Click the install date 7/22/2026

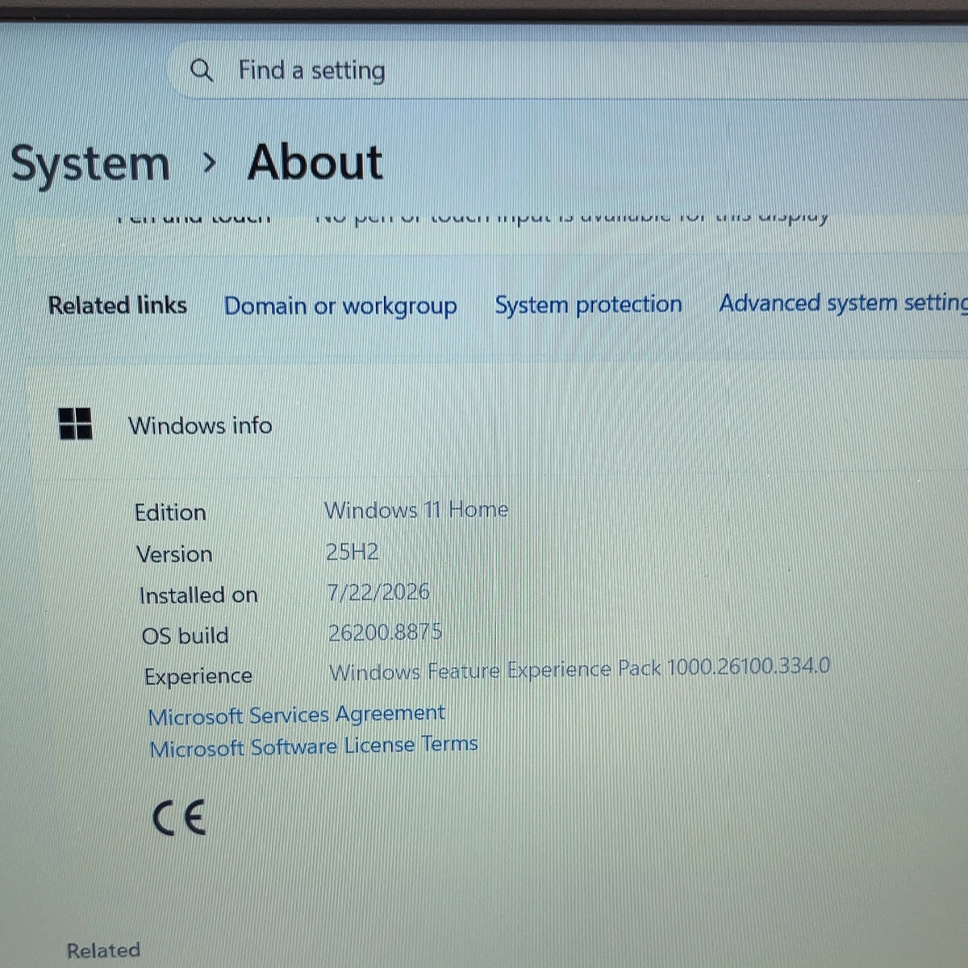(378, 592)
